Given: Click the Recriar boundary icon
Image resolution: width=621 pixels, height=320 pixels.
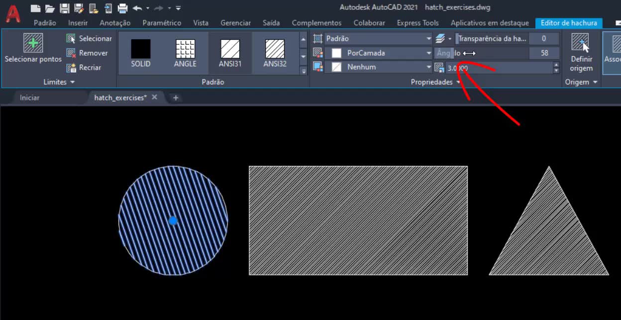Looking at the screenshot, I should pyautogui.click(x=71, y=68).
